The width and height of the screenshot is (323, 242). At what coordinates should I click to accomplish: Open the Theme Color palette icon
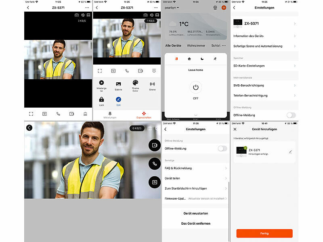[x=135, y=83]
